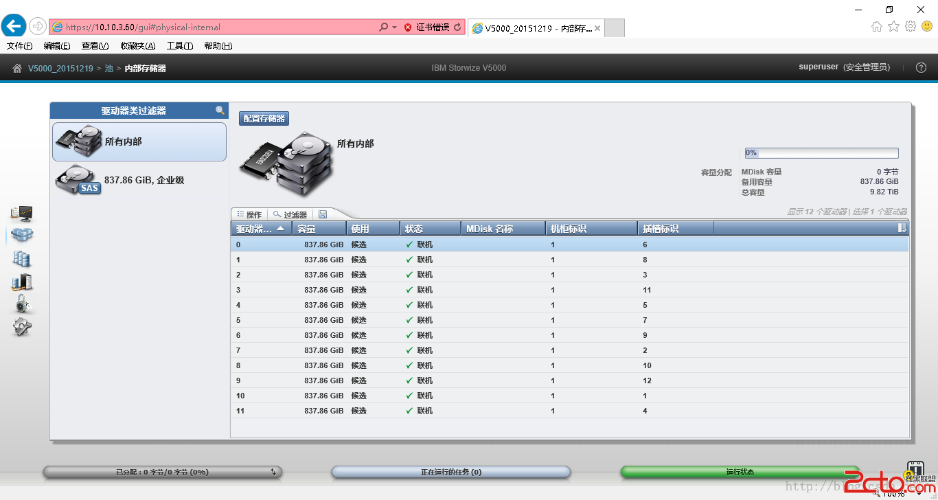Click the 运行状态 green health status bar

click(x=740, y=473)
